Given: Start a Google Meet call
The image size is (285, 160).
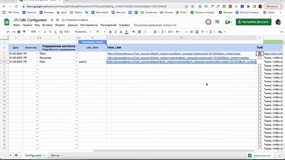Looking at the screenshot, I should 228,22.
